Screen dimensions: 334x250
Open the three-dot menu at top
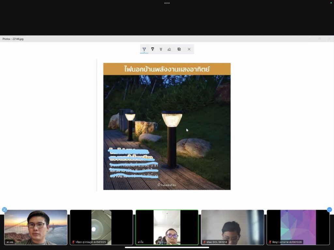click(167, 3)
